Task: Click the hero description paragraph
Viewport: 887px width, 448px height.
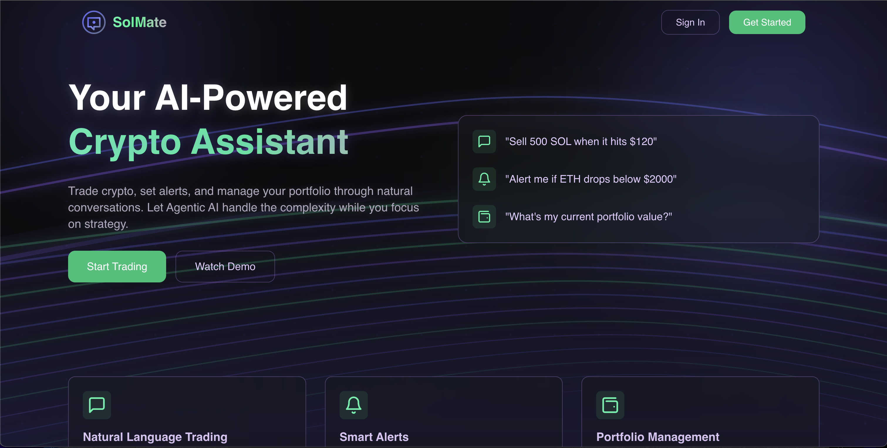Action: (243, 207)
